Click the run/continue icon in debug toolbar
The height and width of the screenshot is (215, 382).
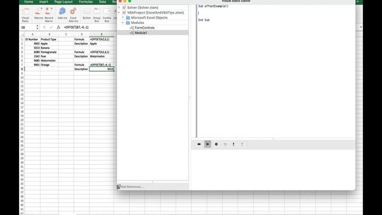(208, 145)
